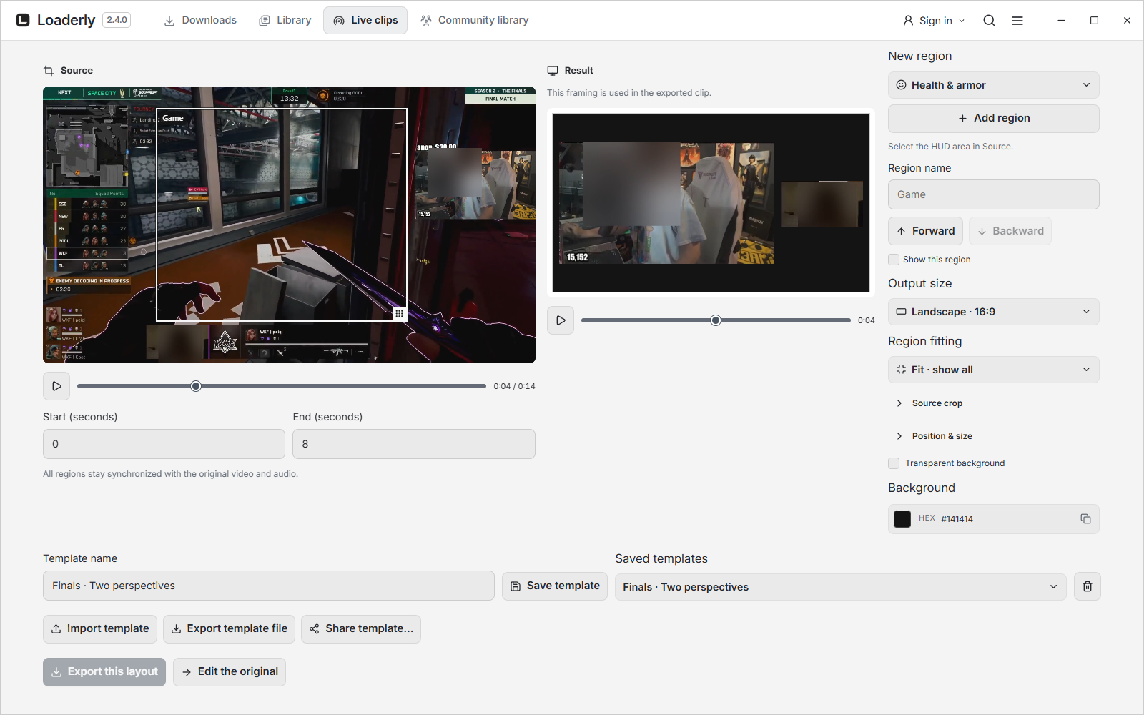Click the Start seconds field

(164, 444)
